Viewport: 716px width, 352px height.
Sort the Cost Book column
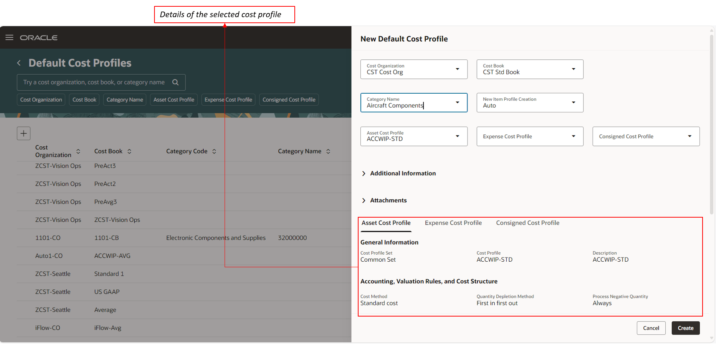129,151
